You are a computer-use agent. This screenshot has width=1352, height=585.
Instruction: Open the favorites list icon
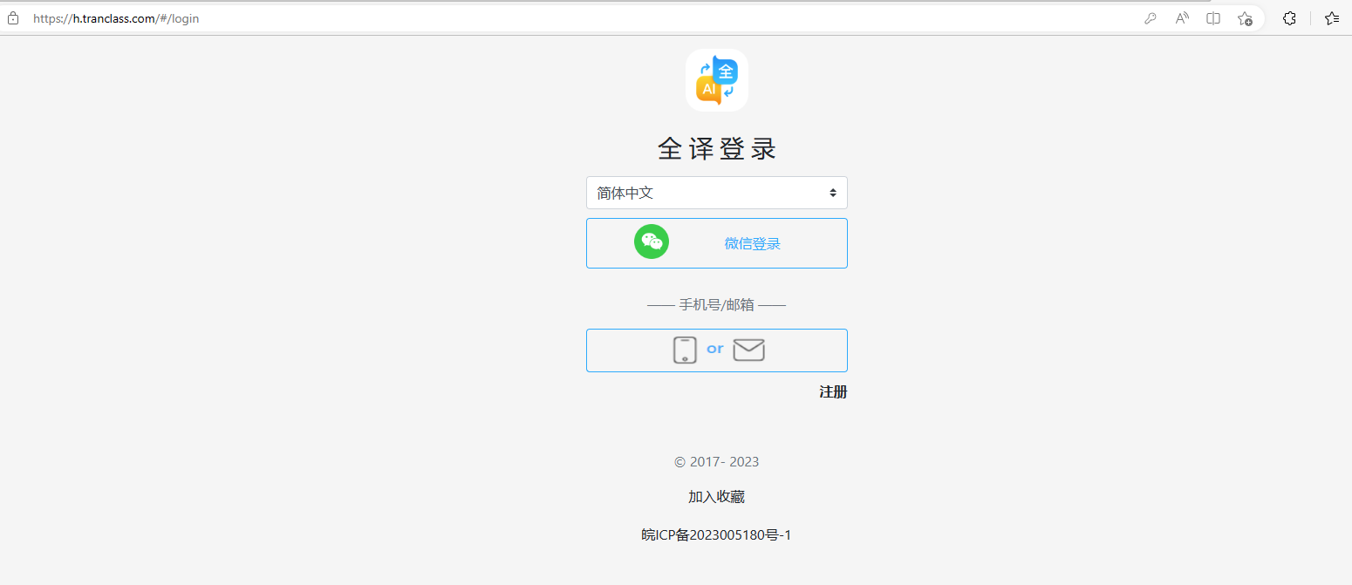(1332, 18)
